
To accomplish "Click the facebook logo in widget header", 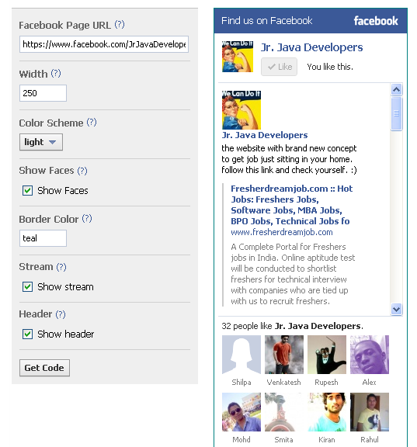I will pos(376,21).
